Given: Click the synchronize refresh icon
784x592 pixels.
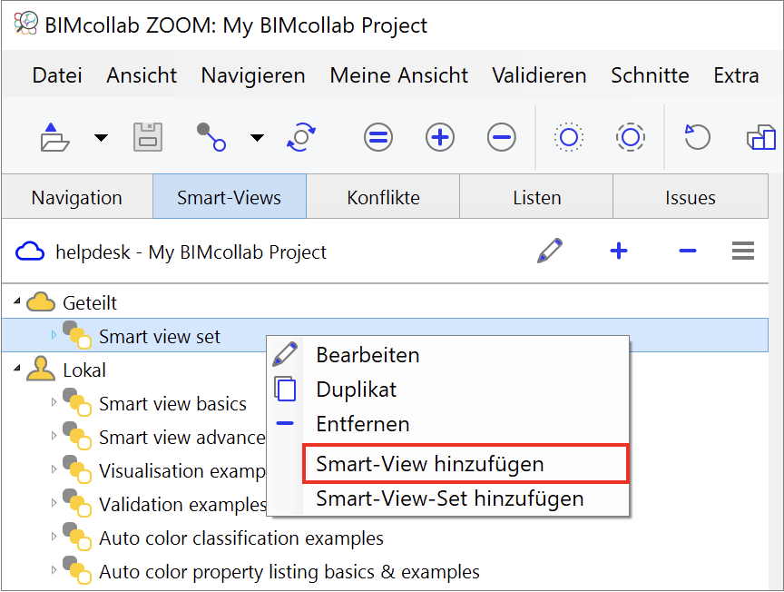Looking at the screenshot, I should click(x=301, y=136).
